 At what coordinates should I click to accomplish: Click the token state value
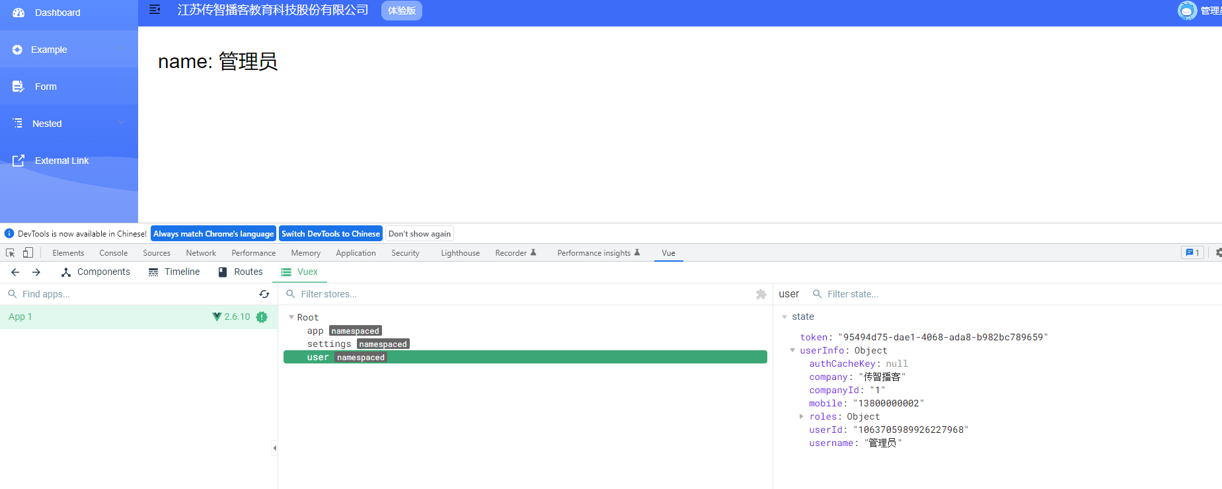coord(943,337)
